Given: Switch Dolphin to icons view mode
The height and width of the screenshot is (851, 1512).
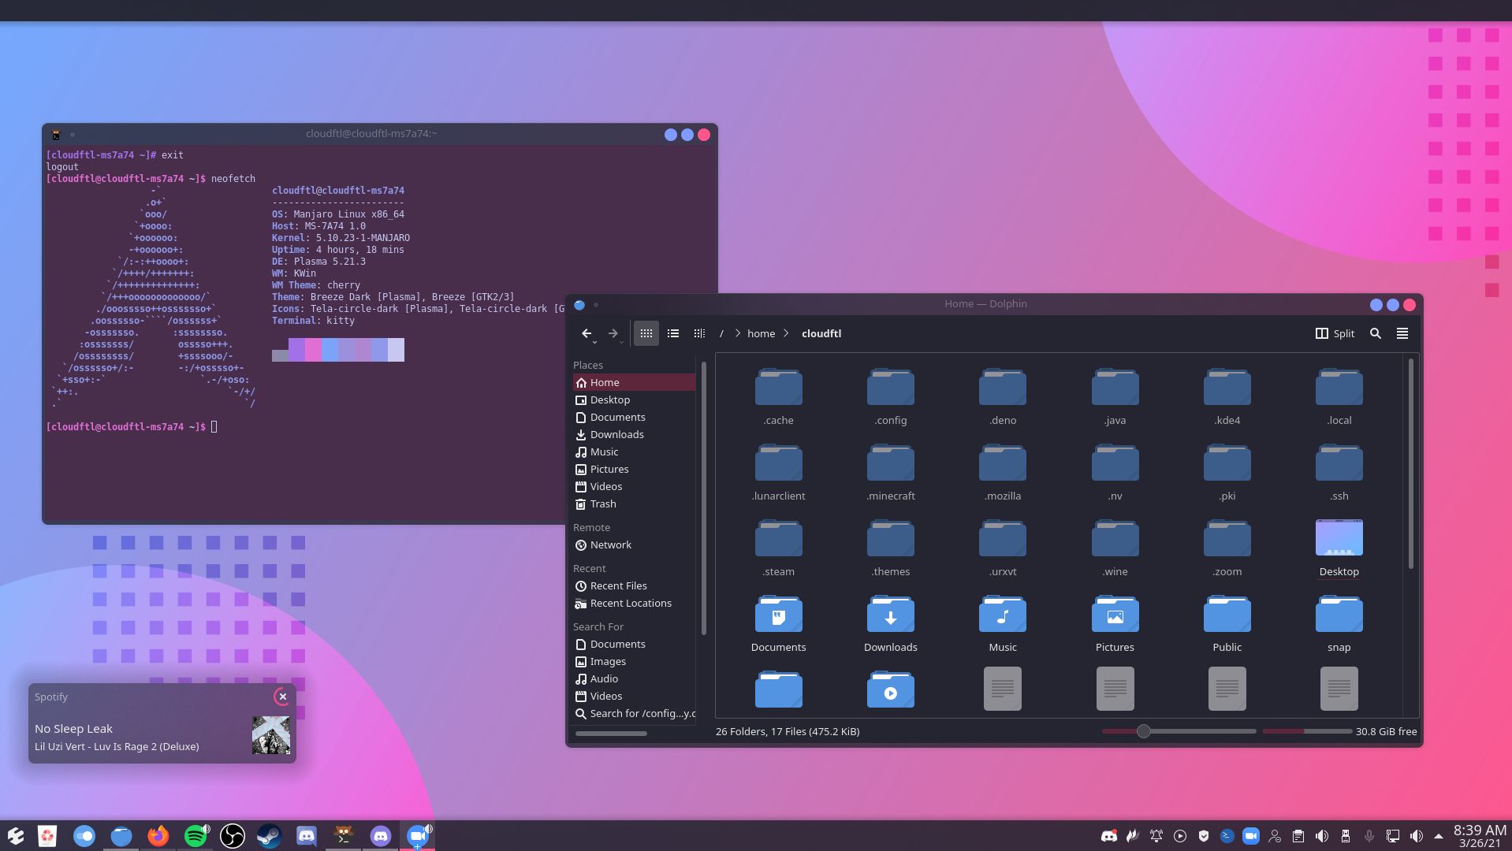Looking at the screenshot, I should pyautogui.click(x=646, y=333).
